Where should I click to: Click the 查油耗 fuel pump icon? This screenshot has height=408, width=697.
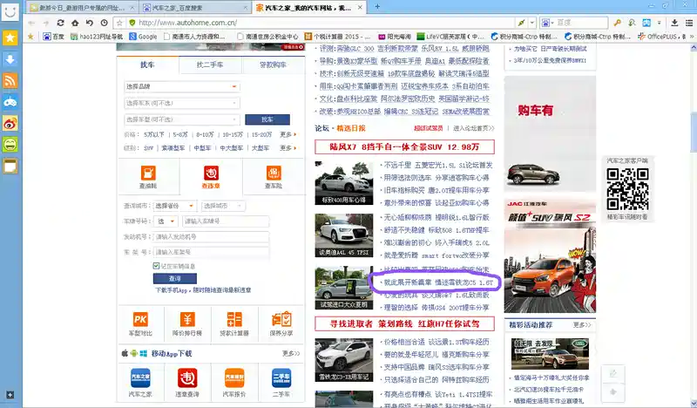click(x=148, y=173)
